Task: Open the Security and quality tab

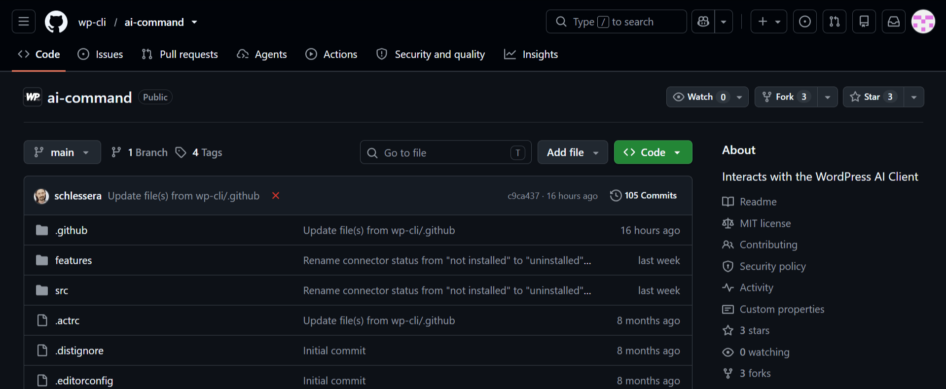Action: pos(431,54)
